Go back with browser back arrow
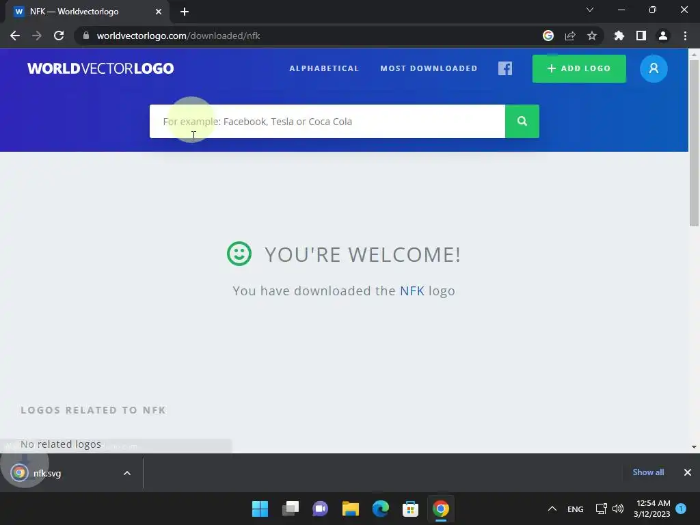Screen dimensions: 700x525 pyautogui.click(x=15, y=36)
